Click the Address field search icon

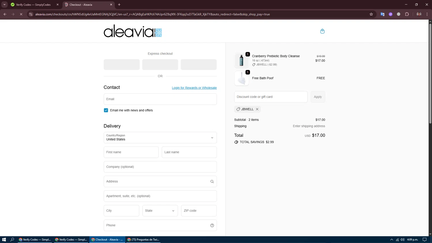(212, 181)
